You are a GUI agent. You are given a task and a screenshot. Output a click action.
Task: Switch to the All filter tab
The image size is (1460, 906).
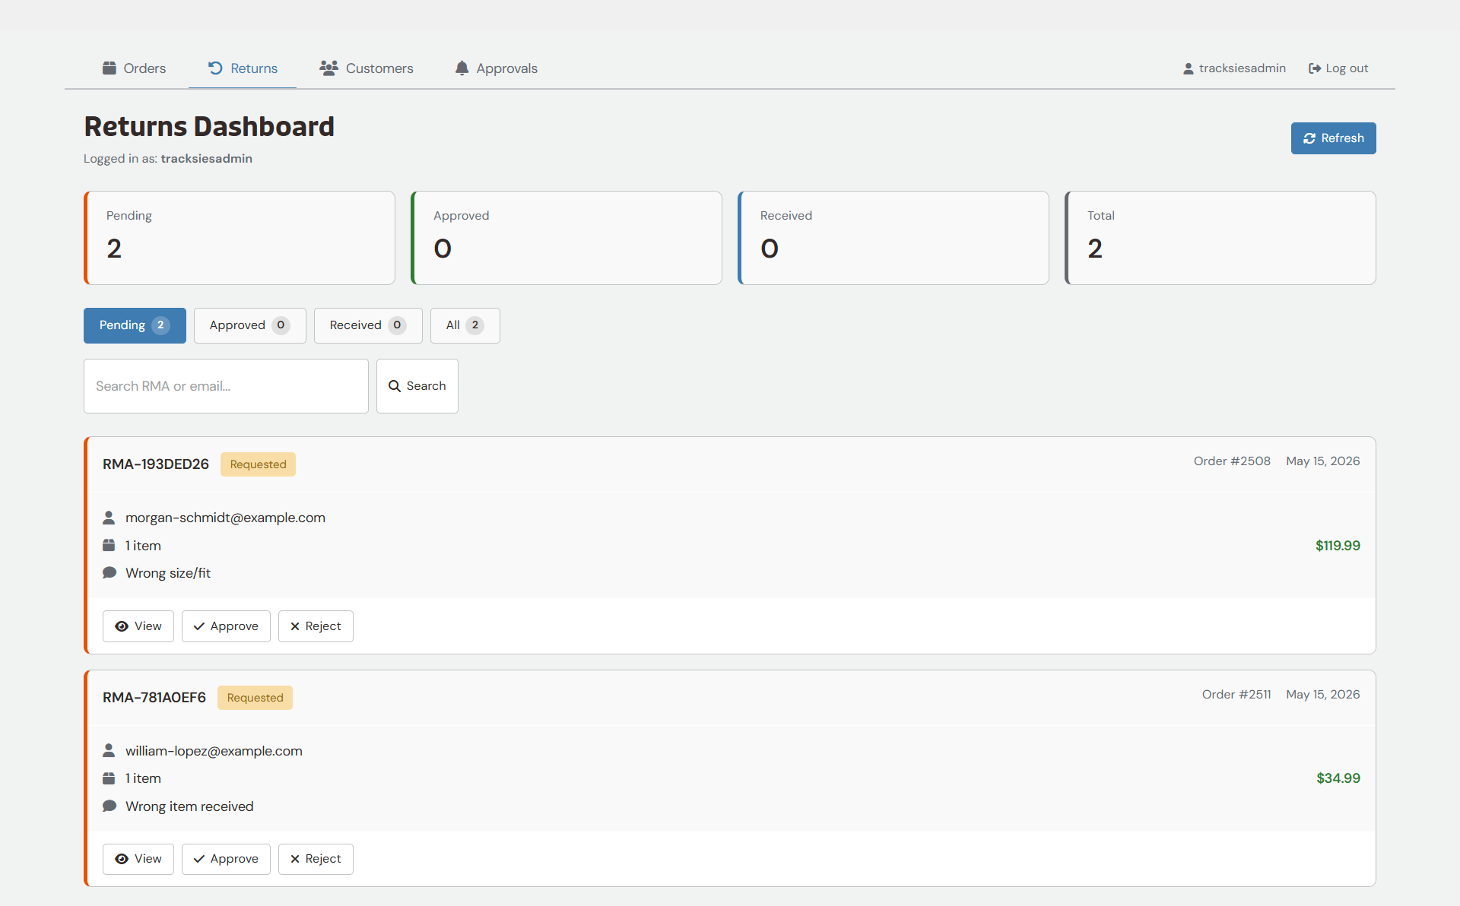pyautogui.click(x=465, y=325)
